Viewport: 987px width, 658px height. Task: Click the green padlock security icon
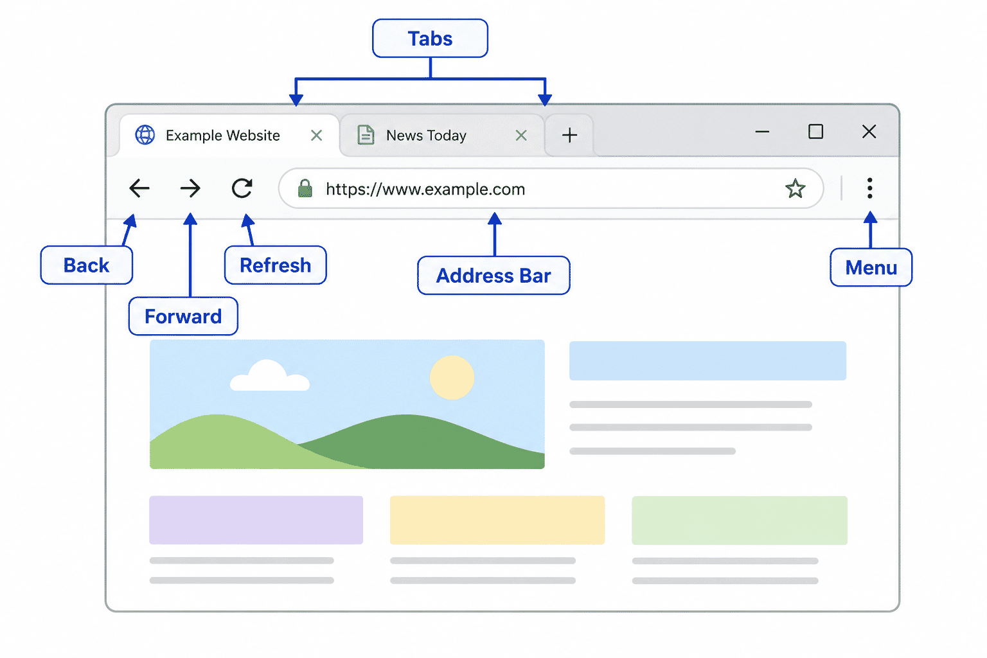pyautogui.click(x=305, y=188)
